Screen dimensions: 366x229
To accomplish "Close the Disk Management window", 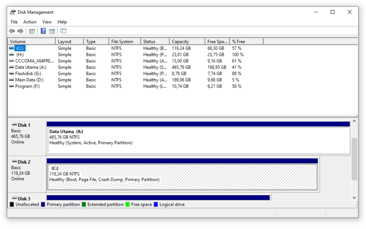I will pyautogui.click(x=350, y=12).
